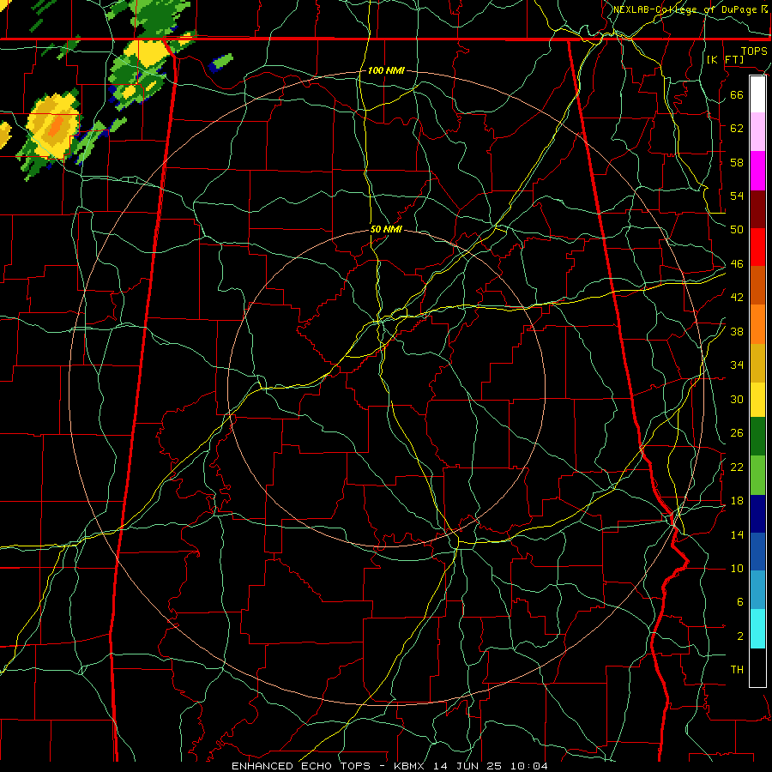The image size is (772, 772).
Task: Click the black TH legend swatch
Action: click(x=757, y=667)
